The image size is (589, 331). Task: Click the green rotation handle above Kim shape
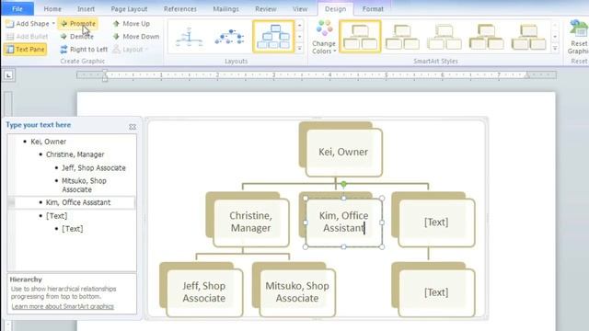click(343, 184)
